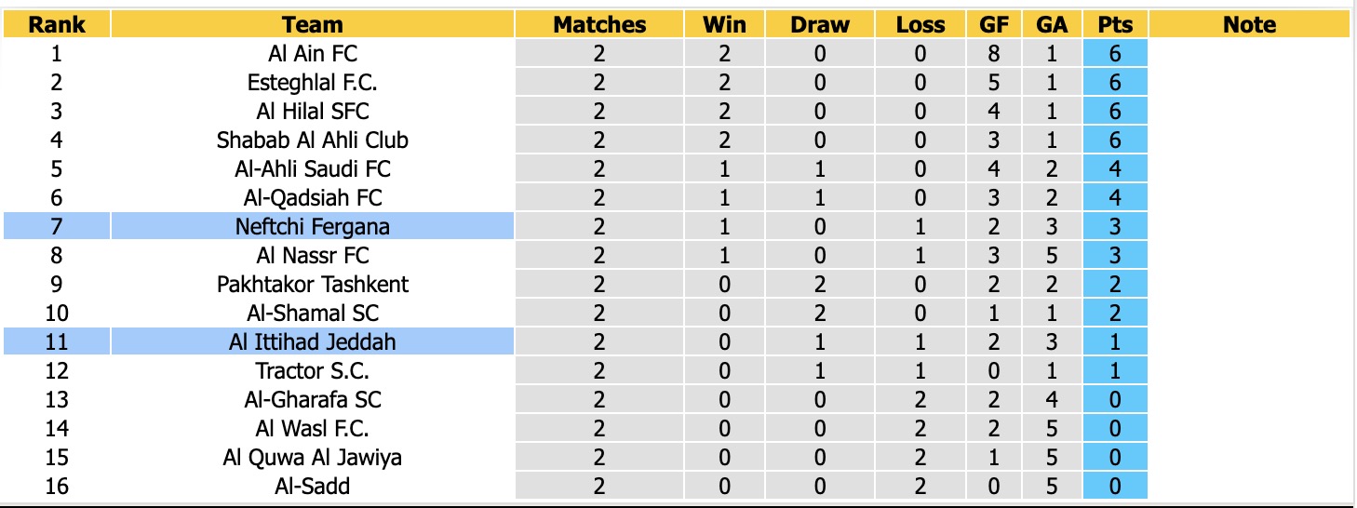The width and height of the screenshot is (1357, 508).
Task: Open the Esteghlal F.C. team entry
Action: [x=313, y=82]
